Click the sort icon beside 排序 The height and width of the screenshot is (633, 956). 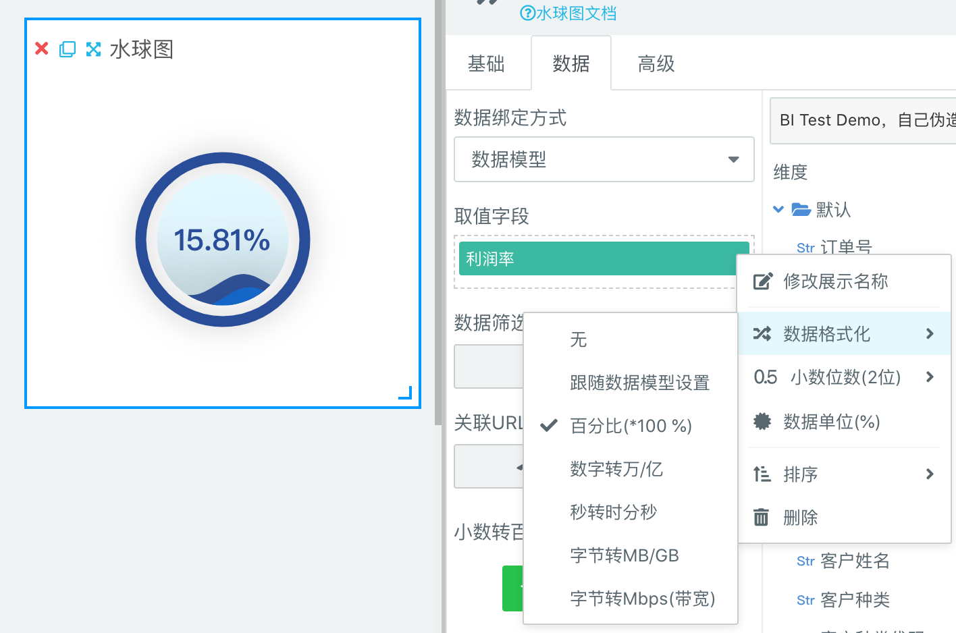click(x=762, y=474)
